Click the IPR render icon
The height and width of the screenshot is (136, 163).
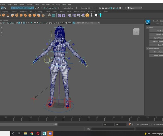coord(106,8)
